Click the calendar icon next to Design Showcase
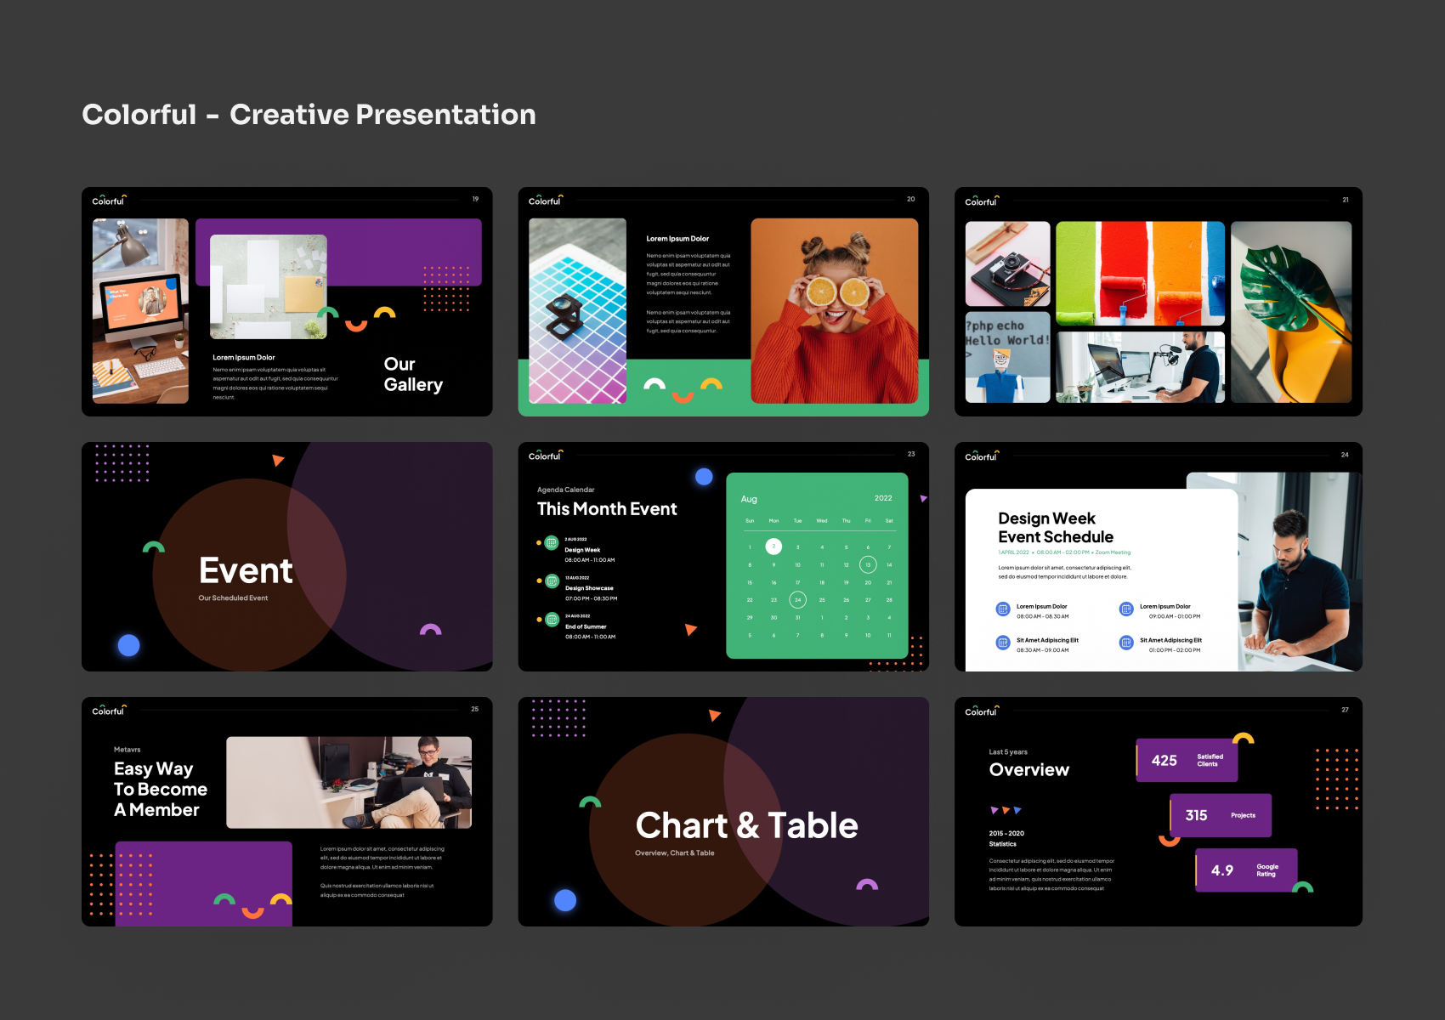The height and width of the screenshot is (1020, 1445). tap(552, 581)
